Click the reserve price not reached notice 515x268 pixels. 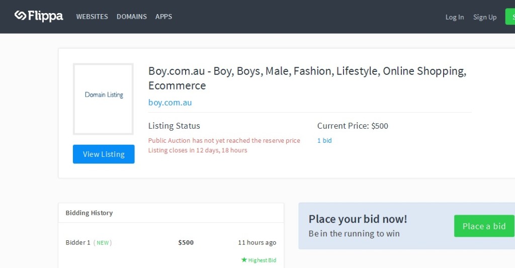pos(224,141)
